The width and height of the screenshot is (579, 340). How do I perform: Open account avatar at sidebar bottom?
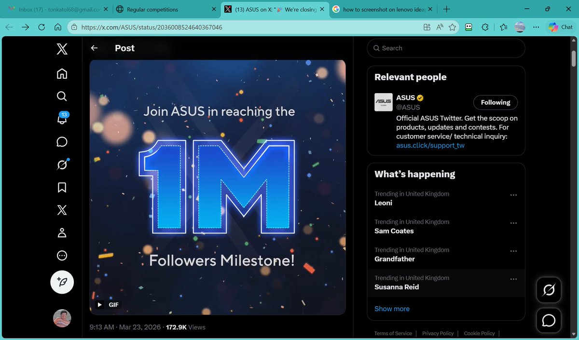tap(62, 318)
